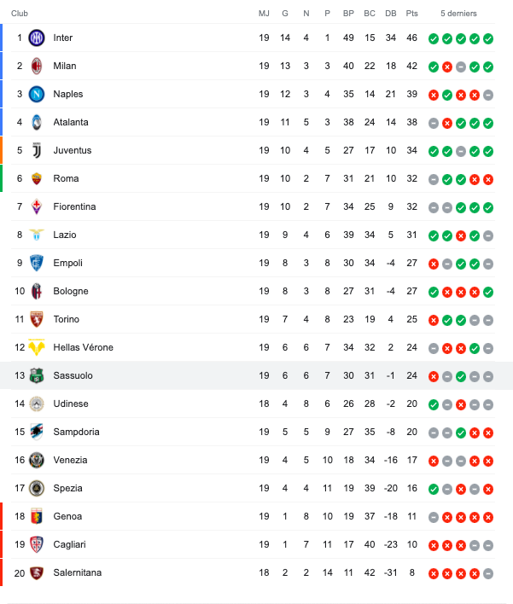Screen dimensions: 513x604
Task: Click the AC Milan crest icon
Action: pyautogui.click(x=37, y=66)
